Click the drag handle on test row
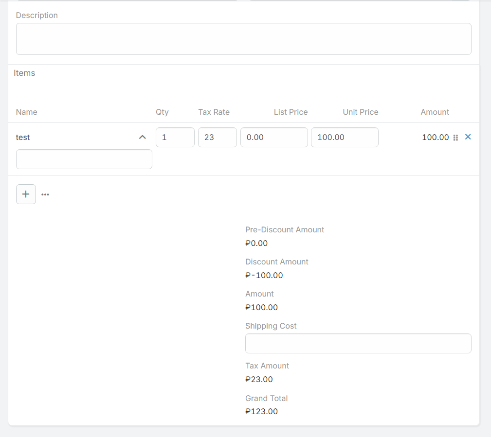This screenshot has width=491, height=437. [x=455, y=138]
